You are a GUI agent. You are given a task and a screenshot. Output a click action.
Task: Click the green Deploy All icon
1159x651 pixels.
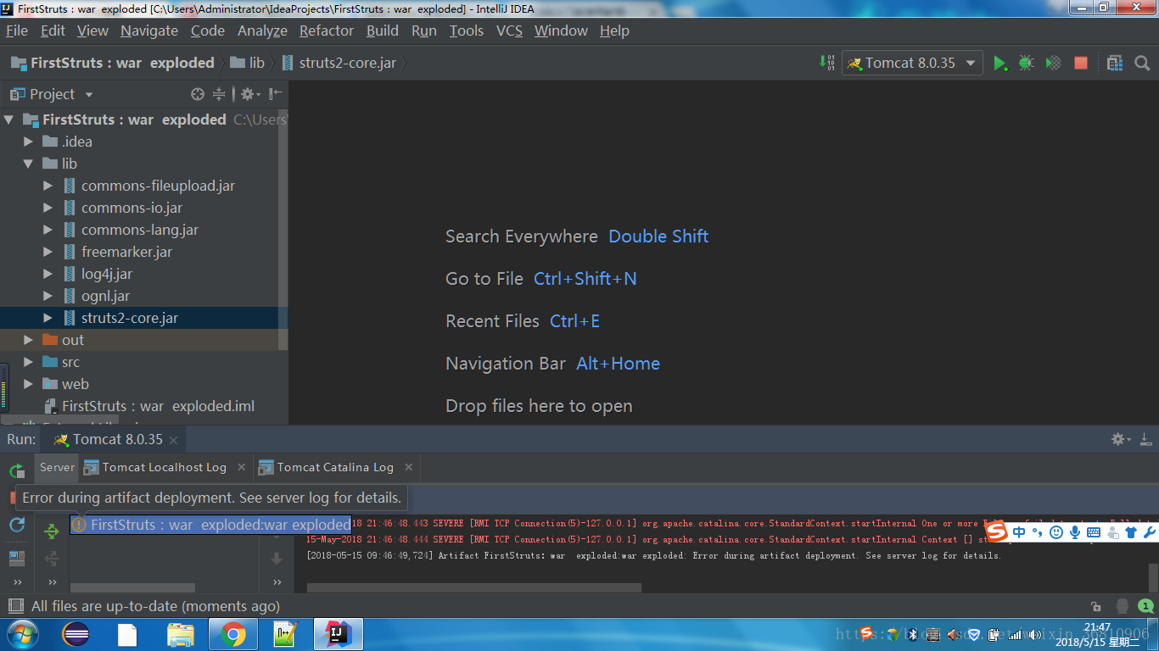point(52,531)
